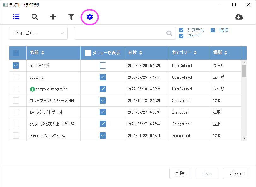Click date 2021/04/22 10:47:16
This screenshot has width=256, height=187.
click(x=144, y=136)
